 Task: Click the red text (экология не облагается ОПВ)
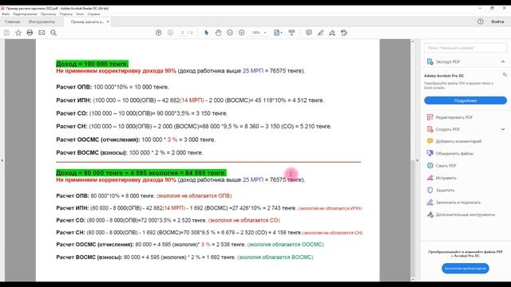click(194, 196)
